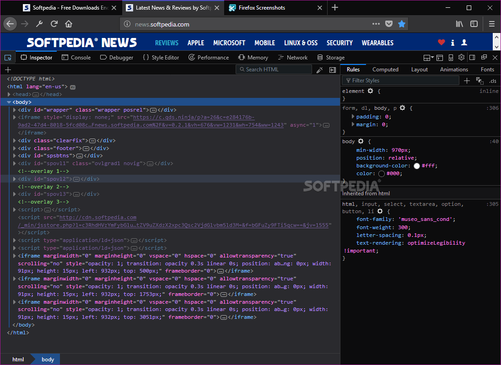
Task: Click the Create new node plus icon
Action: tap(8, 70)
